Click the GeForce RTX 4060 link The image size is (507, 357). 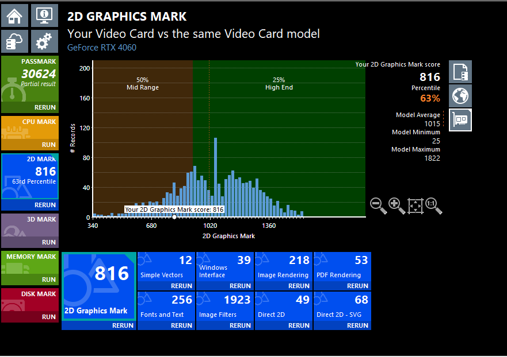102,48
